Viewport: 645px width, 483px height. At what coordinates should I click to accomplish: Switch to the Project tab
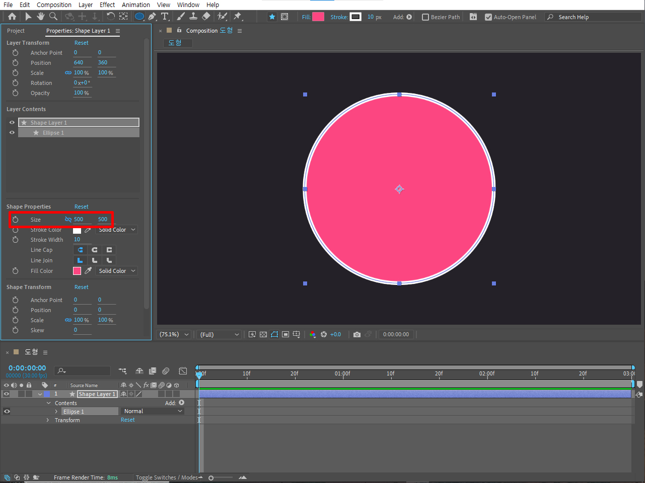16,31
